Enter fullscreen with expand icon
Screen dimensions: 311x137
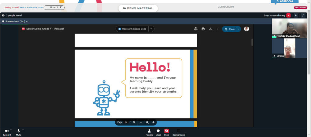pyautogui.click(x=303, y=16)
